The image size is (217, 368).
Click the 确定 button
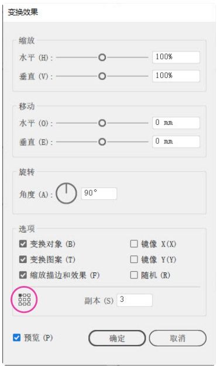pyautogui.click(x=117, y=338)
